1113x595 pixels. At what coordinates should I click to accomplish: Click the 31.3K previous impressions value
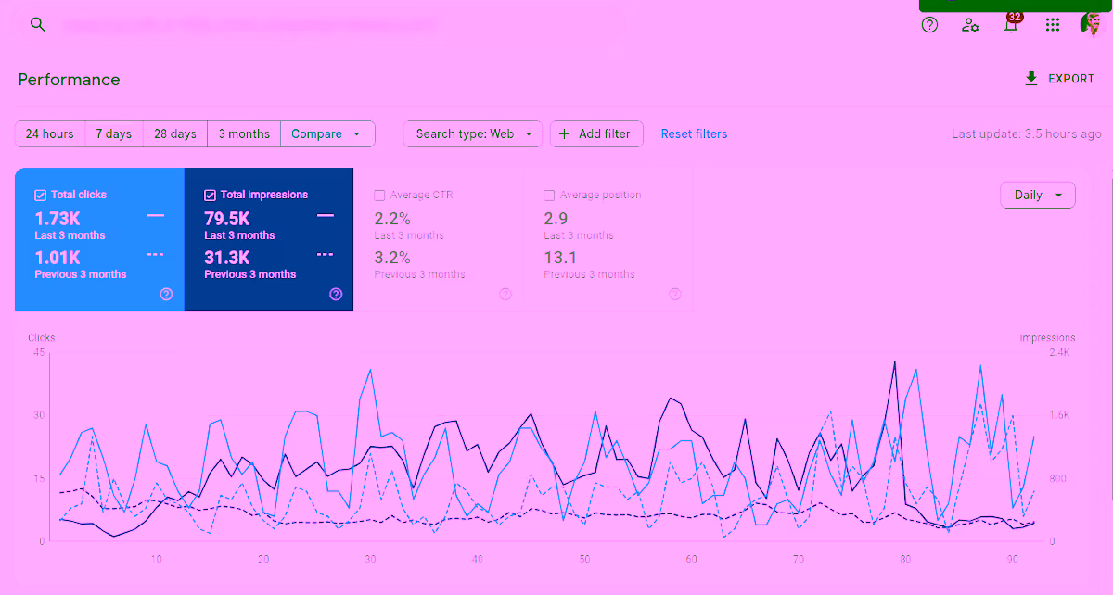(x=227, y=258)
